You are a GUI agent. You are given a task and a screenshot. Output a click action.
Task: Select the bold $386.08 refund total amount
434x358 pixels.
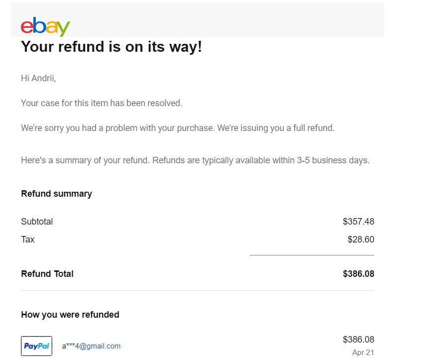coord(358,274)
